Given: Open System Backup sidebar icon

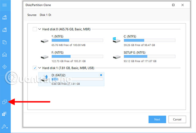Looking at the screenshot, I should [x=5, y=30].
